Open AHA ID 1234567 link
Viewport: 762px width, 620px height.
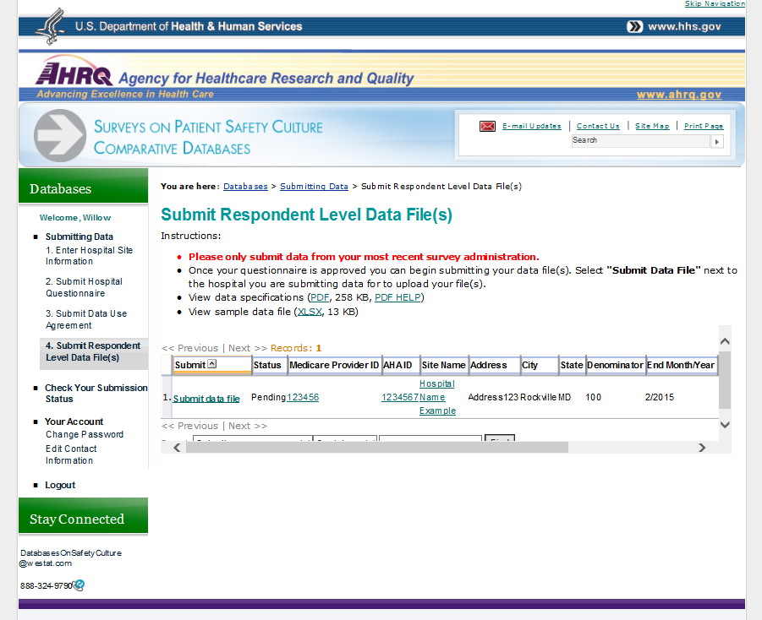[x=400, y=397]
